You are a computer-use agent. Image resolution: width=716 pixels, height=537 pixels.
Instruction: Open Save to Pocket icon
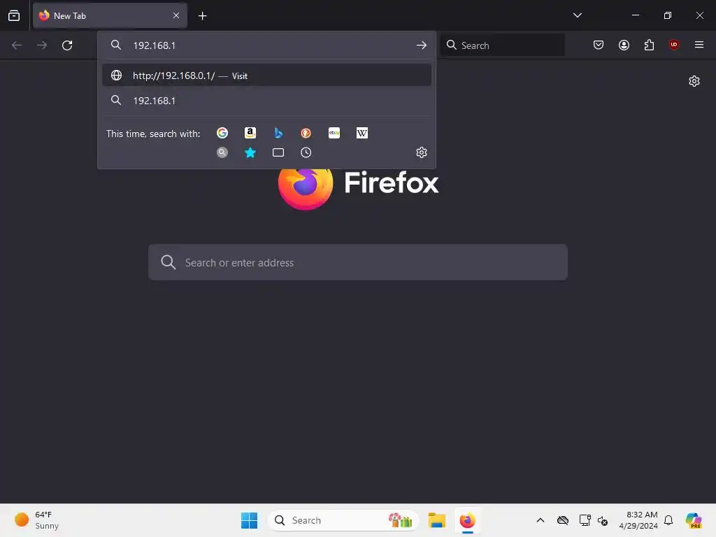599,45
